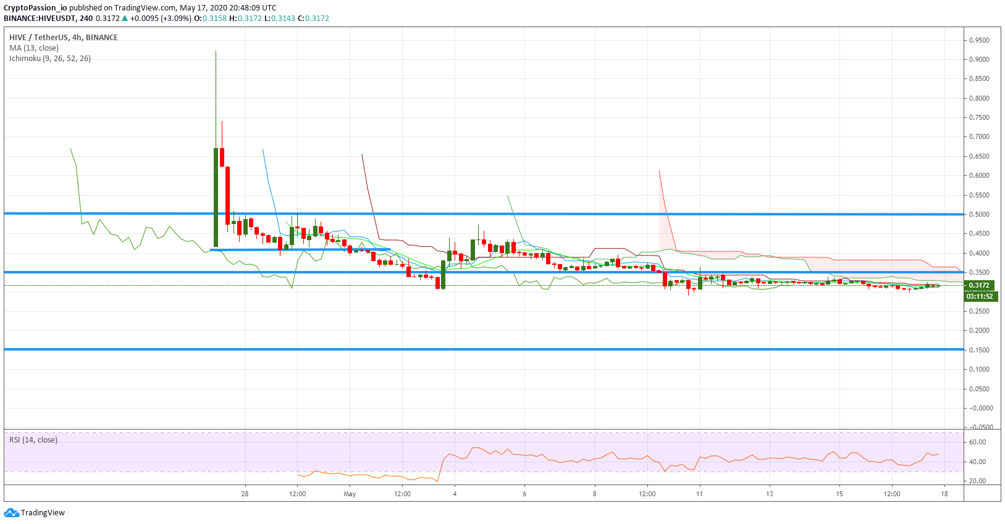
Task: Click the RSI (14, close) indicator label
Action: tap(33, 440)
